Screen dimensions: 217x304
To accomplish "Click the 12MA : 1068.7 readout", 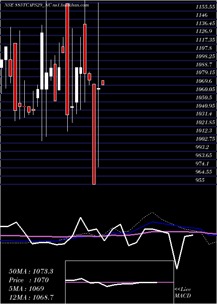I will click(x=31, y=297).
